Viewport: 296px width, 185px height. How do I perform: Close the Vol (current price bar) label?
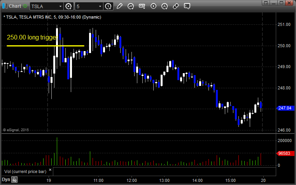point(50,170)
